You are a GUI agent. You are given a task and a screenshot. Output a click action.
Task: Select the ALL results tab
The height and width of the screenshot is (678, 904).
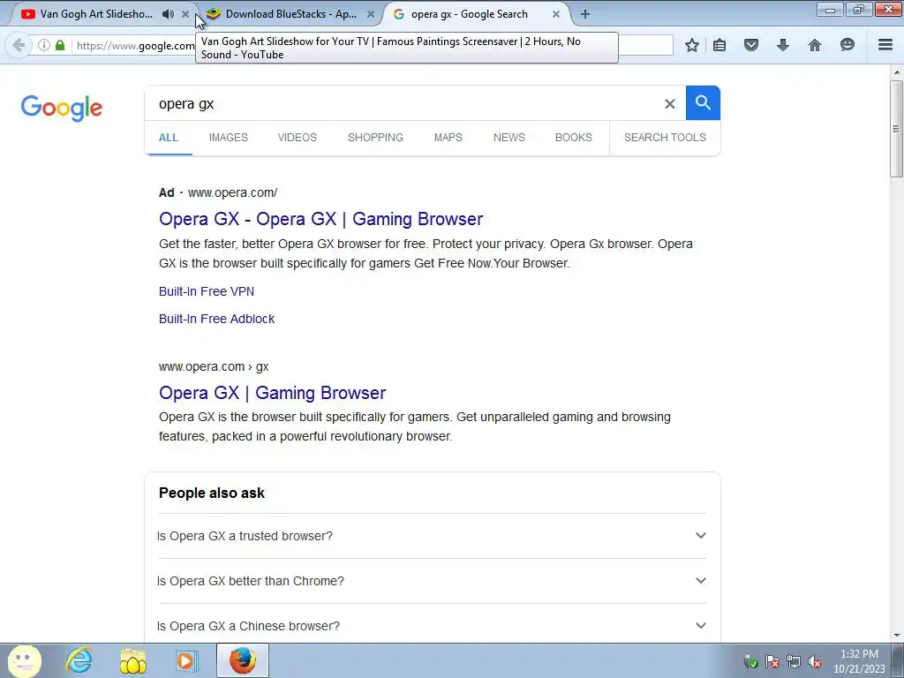169,137
